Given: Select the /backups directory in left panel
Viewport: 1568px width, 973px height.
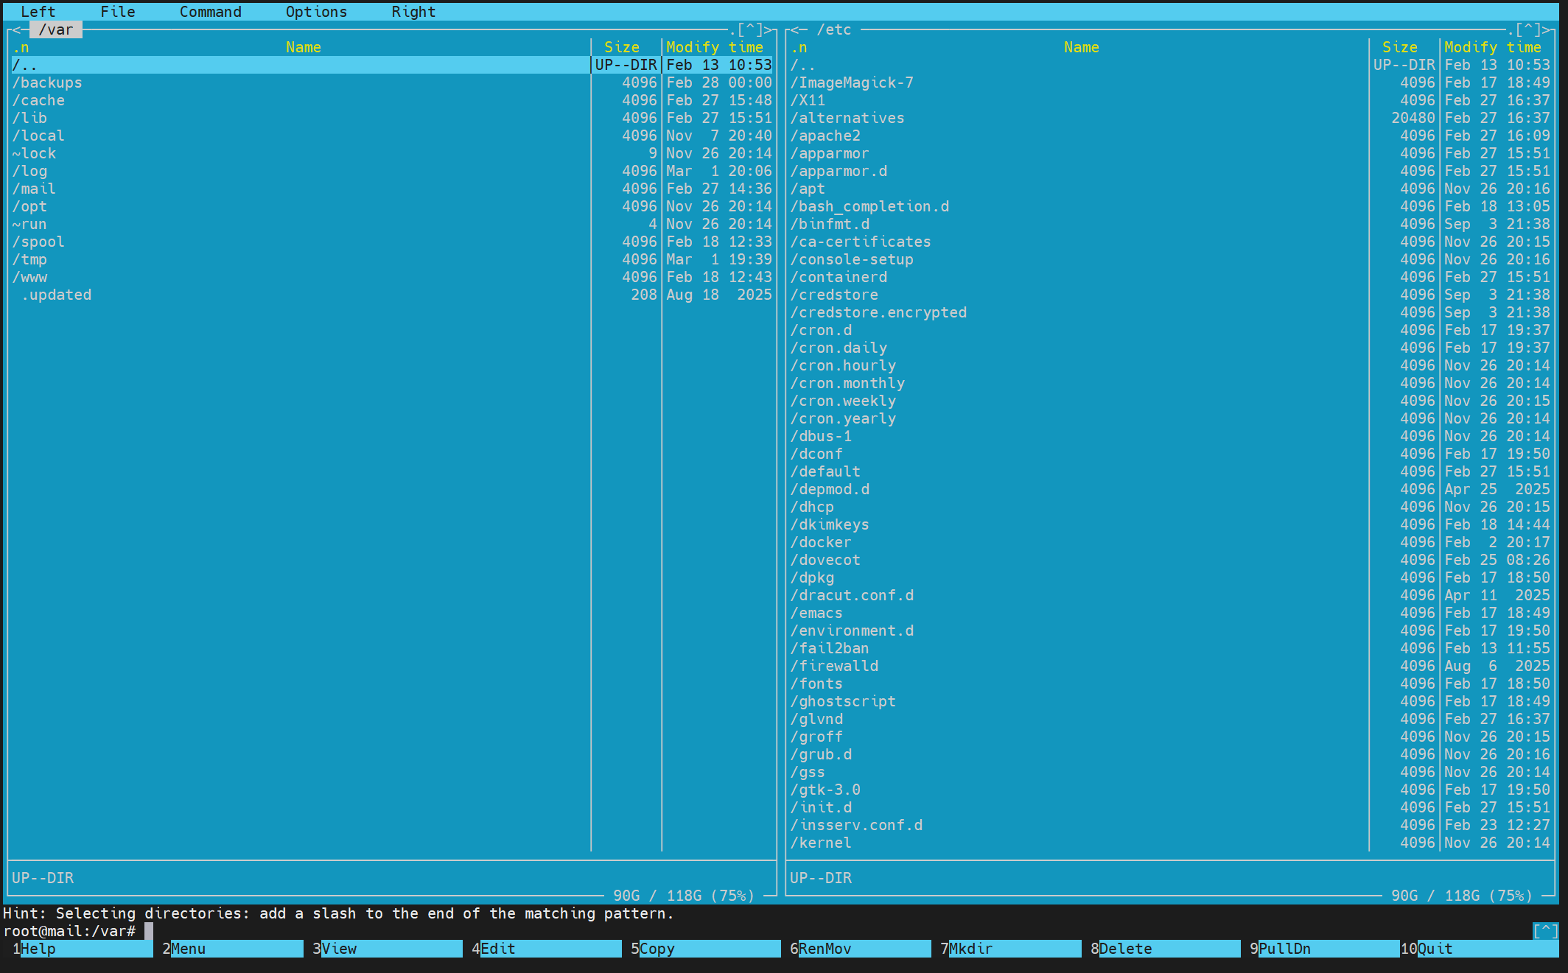Looking at the screenshot, I should coord(47,82).
